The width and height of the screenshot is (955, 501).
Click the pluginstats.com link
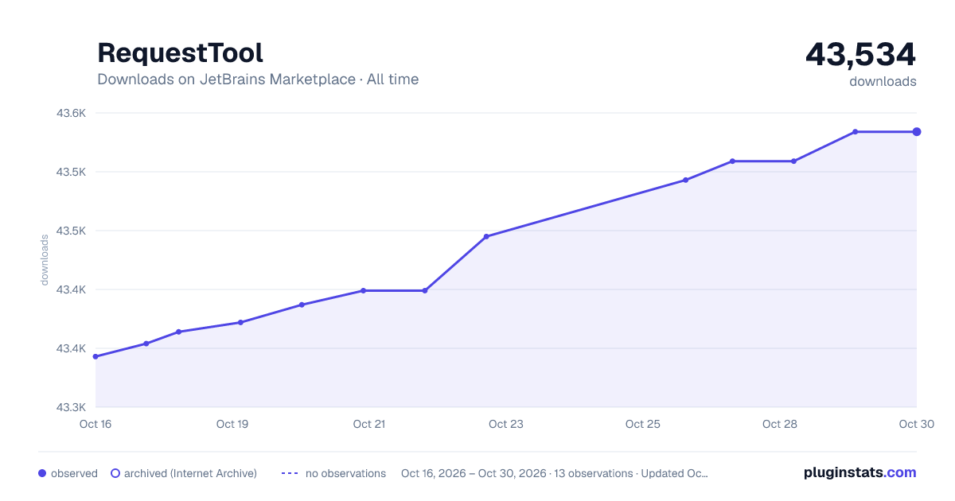[859, 472]
